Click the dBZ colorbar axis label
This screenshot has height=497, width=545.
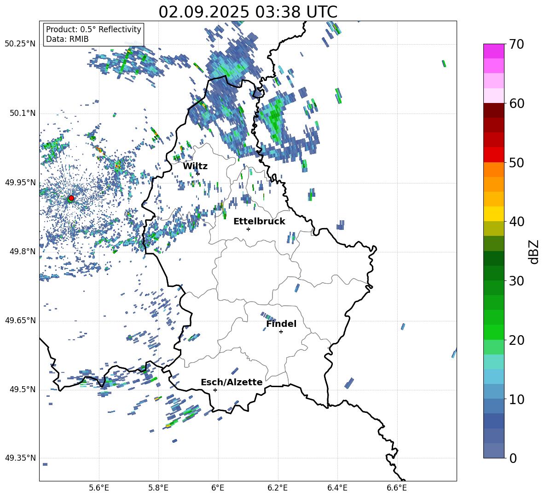[534, 251]
